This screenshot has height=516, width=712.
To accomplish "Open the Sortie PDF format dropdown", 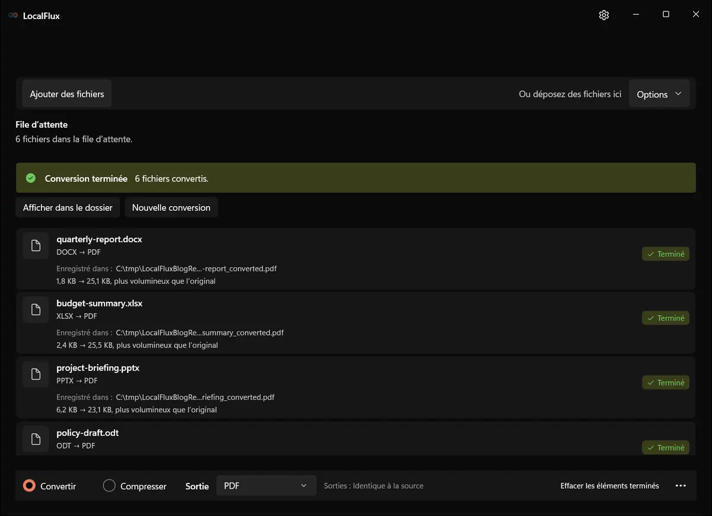I will pos(266,486).
